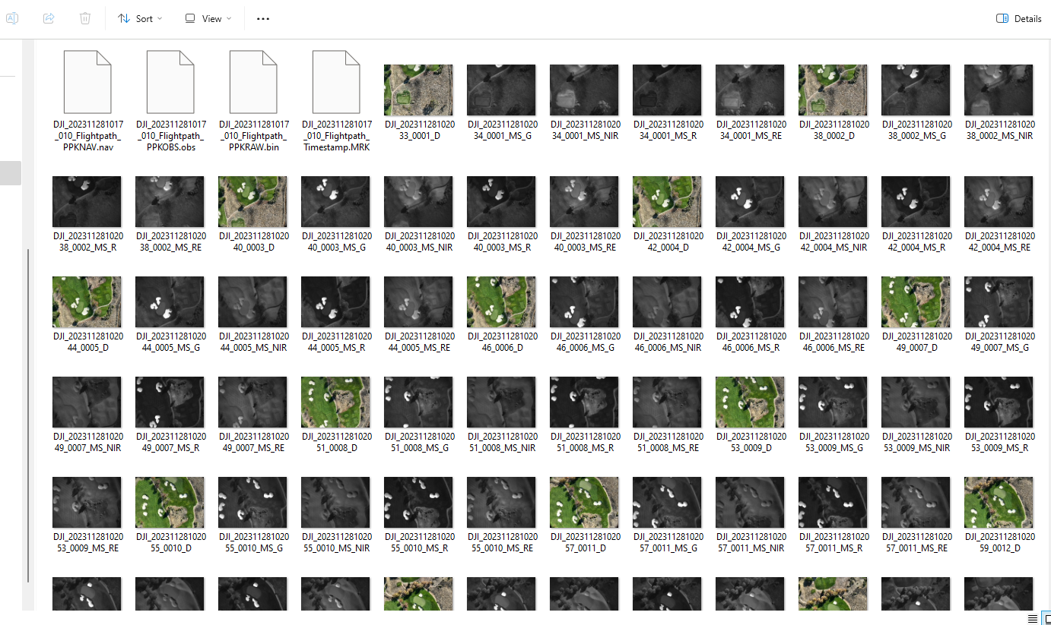Select thumbnail 46_0006_MS_R
This screenshot has height=625, width=1051.
click(x=750, y=302)
